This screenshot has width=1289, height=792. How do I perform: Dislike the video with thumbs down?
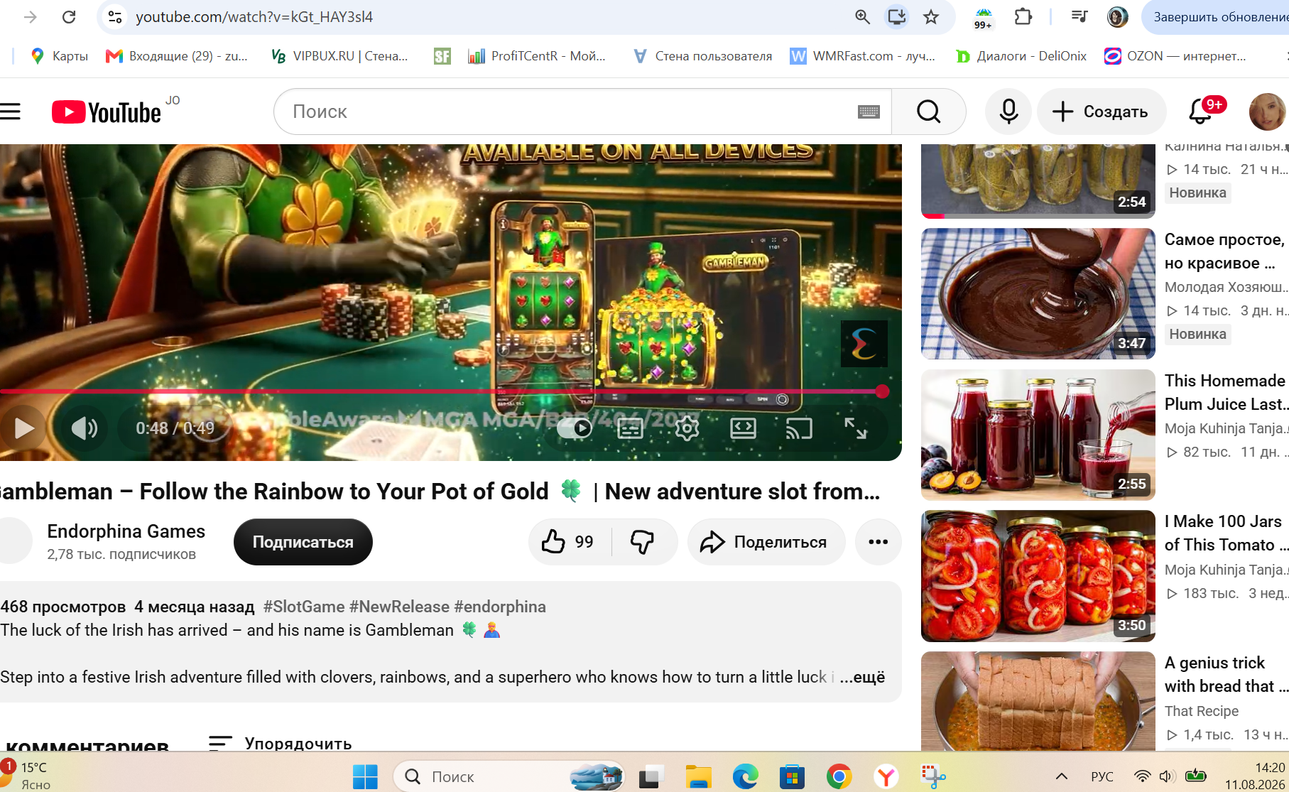coord(642,542)
